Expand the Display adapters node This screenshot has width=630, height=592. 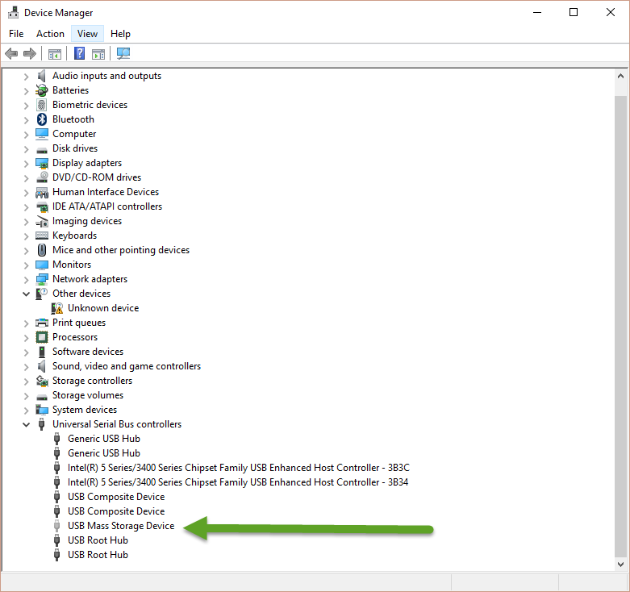coord(26,164)
